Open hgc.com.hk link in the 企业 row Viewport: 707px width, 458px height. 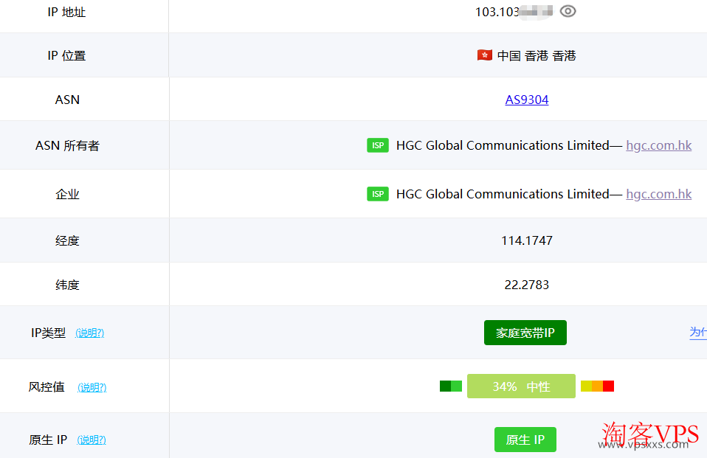(x=658, y=193)
